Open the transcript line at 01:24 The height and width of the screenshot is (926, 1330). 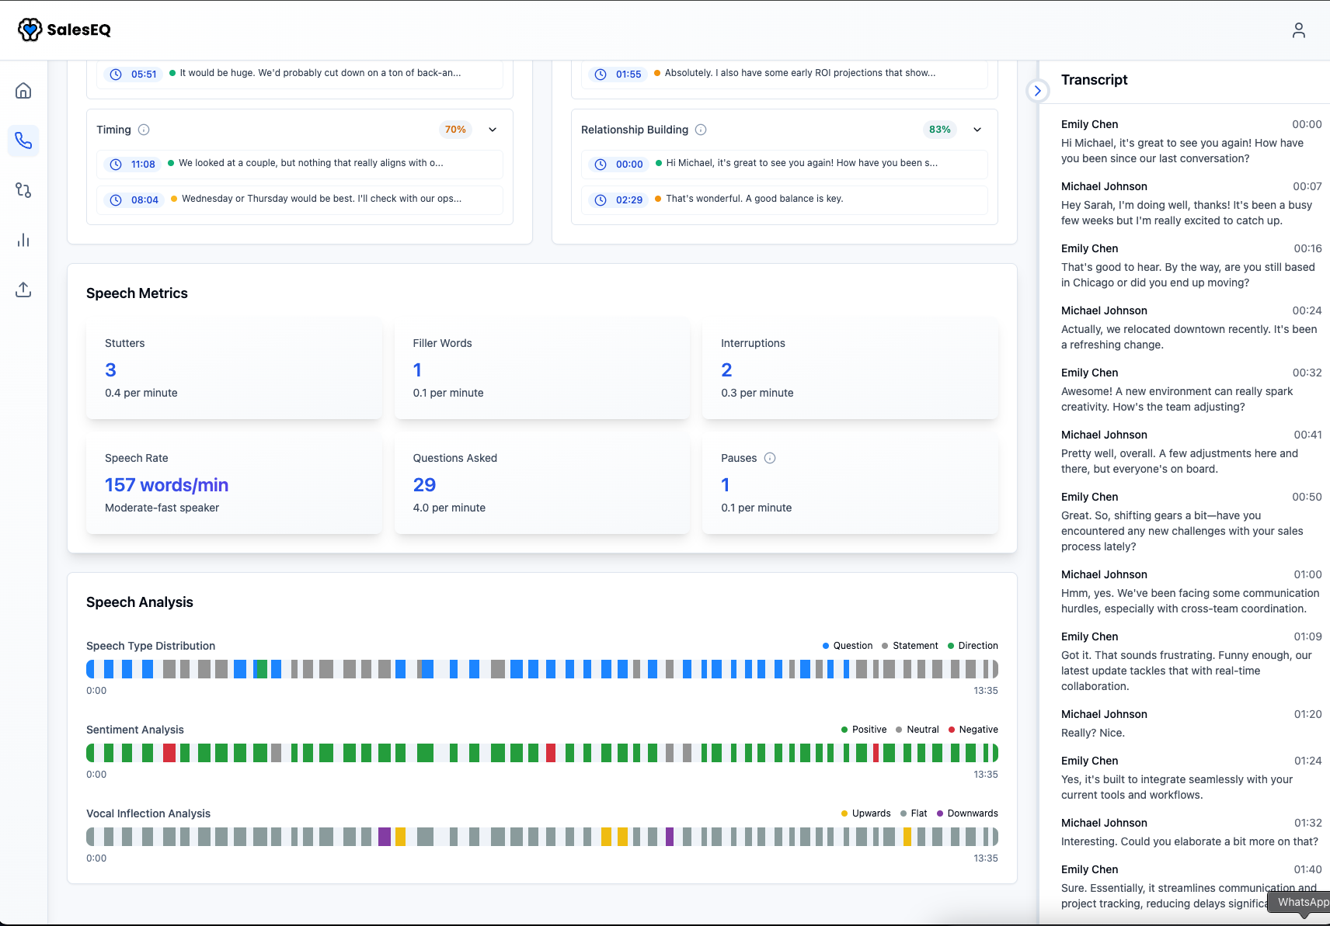pos(1192,778)
